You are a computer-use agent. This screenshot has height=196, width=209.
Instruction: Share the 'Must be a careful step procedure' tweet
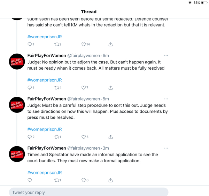(111, 137)
